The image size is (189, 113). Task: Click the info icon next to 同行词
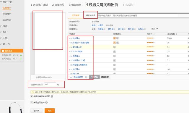pos(125,29)
